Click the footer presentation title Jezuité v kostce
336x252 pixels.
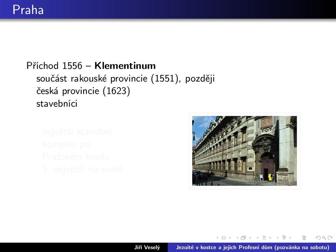pyautogui.click(x=253, y=247)
